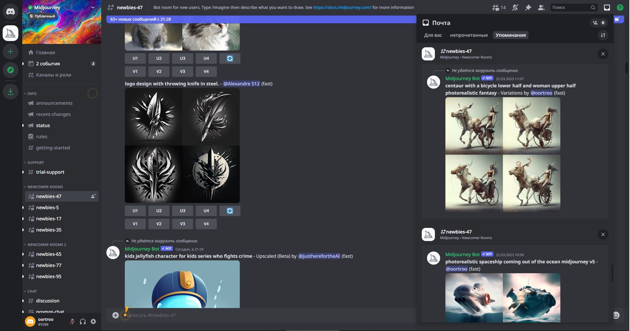This screenshot has height=331, width=630.
Task: Open the explore servers compass icon
Action: coord(11,70)
